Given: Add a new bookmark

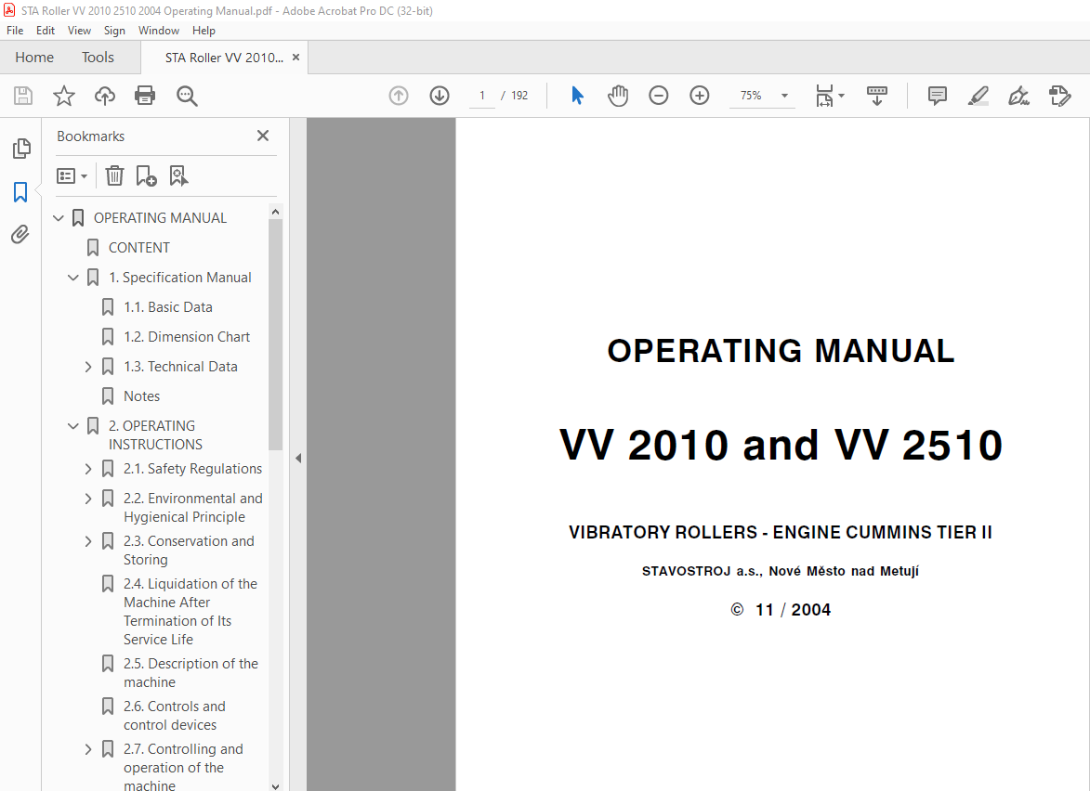Looking at the screenshot, I should coord(146,175).
